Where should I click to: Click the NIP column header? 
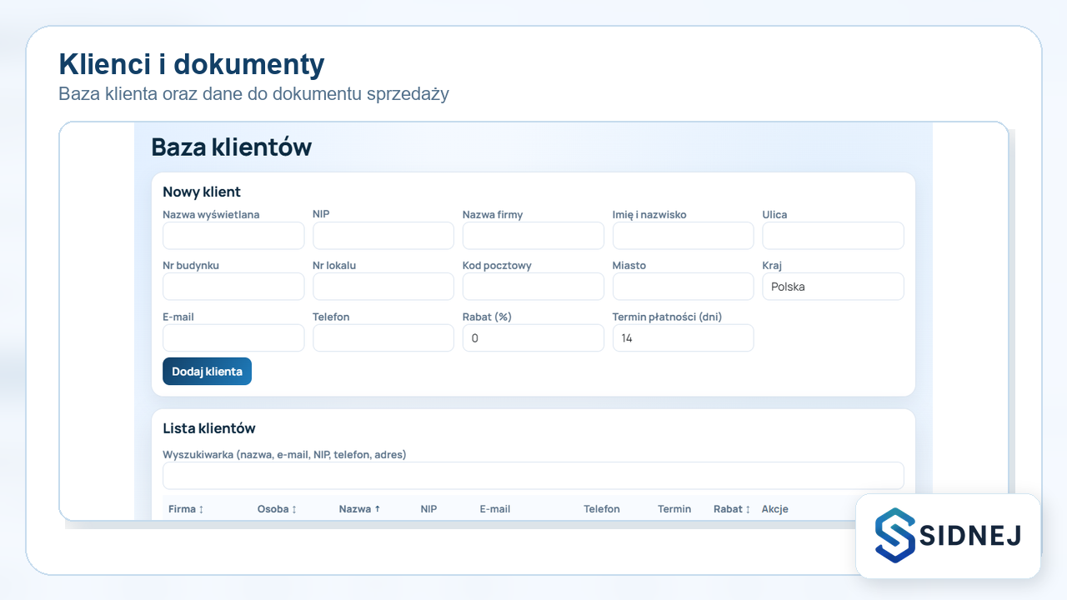pyautogui.click(x=428, y=509)
